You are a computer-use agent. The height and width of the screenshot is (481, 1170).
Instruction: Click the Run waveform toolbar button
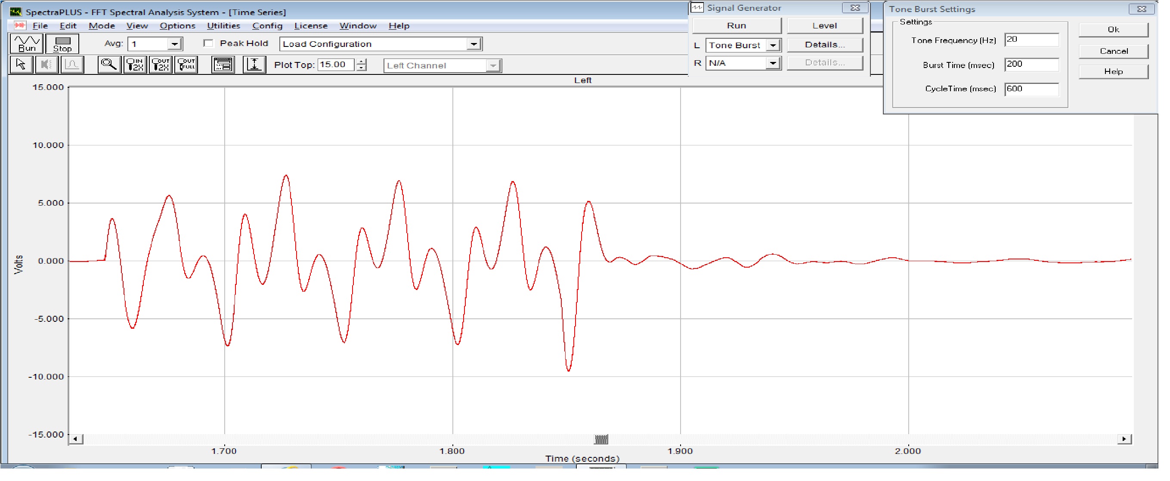[26, 43]
